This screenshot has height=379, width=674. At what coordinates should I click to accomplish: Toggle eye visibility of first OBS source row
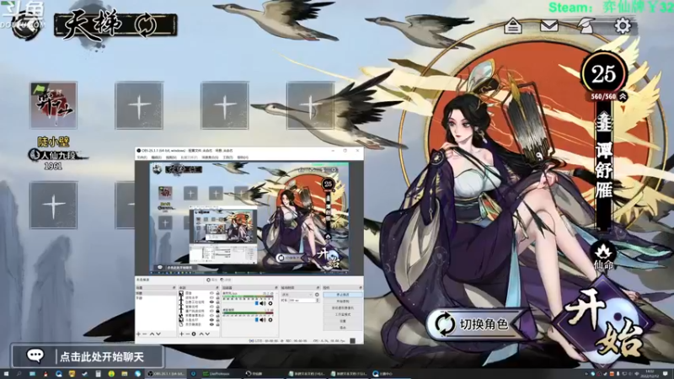click(211, 293)
